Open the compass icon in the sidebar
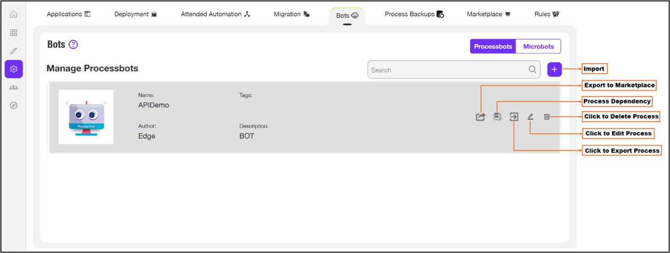The width and height of the screenshot is (670, 253). coord(14,106)
